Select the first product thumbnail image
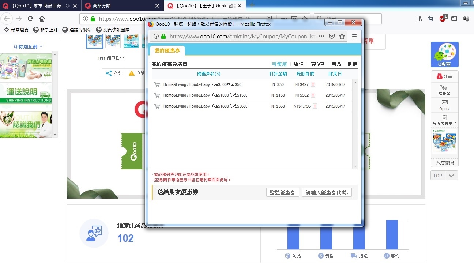474x264 pixels. pos(95,41)
